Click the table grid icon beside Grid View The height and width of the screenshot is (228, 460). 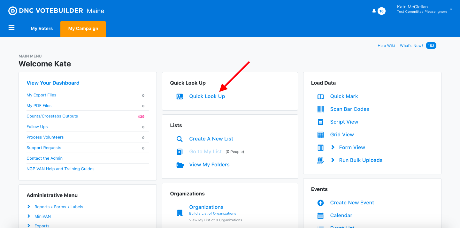coord(320,135)
